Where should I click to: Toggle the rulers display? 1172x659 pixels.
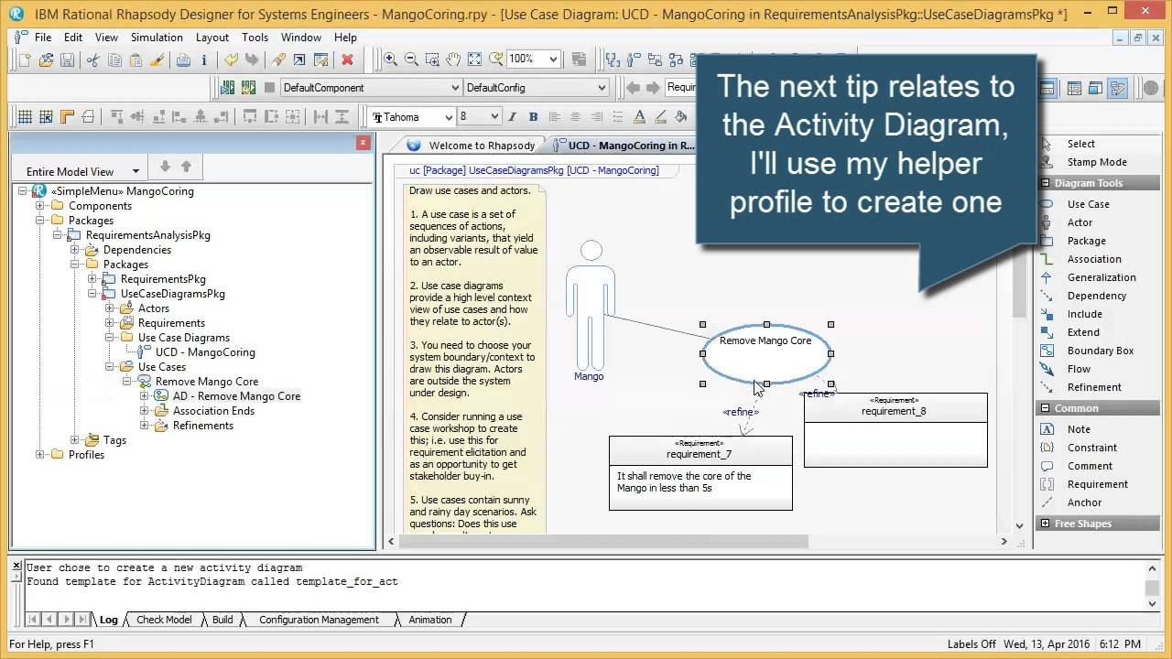coord(67,117)
